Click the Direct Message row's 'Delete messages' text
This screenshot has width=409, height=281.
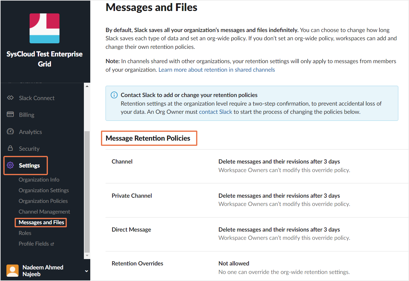pyautogui.click(x=279, y=230)
